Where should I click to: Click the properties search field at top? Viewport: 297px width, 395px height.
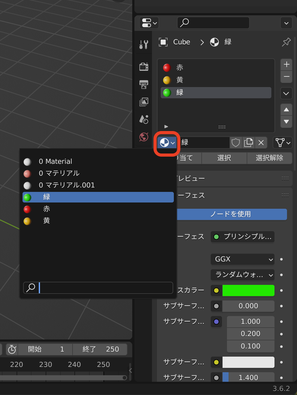point(214,23)
